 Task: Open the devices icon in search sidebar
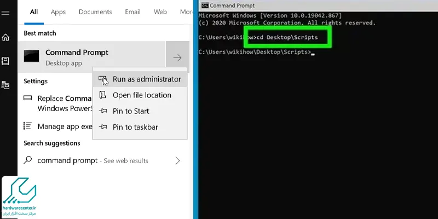5,85
